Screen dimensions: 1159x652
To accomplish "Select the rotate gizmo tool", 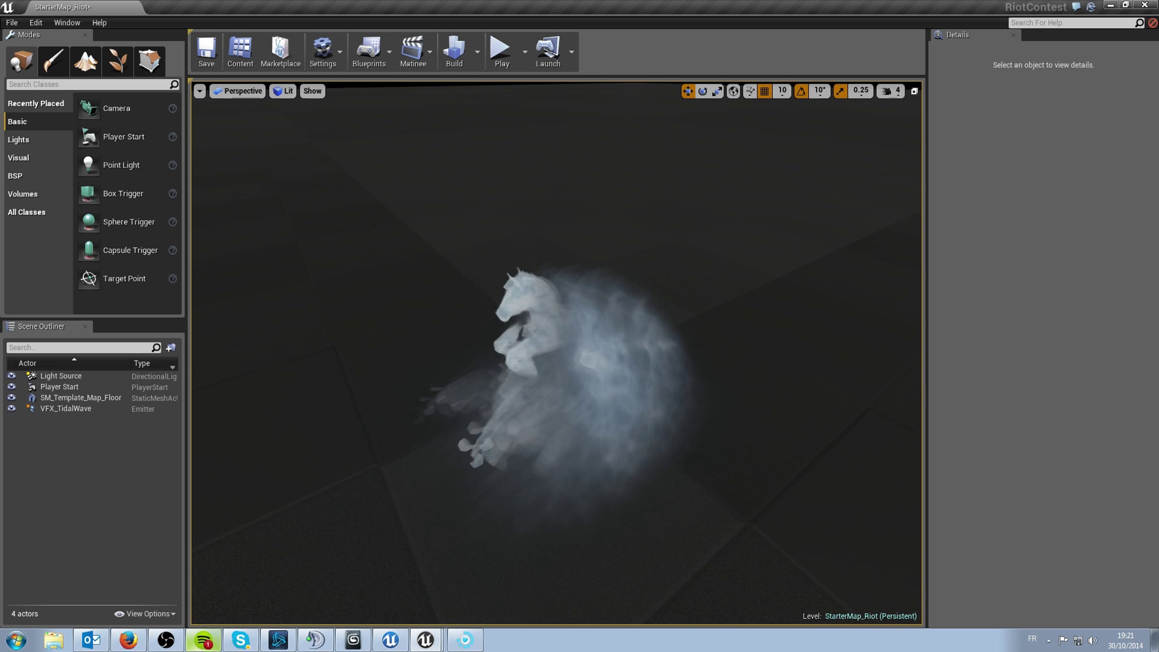I will click(x=703, y=91).
